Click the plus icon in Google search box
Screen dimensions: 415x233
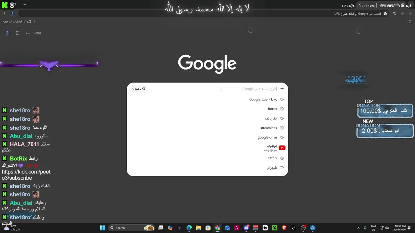(282, 89)
